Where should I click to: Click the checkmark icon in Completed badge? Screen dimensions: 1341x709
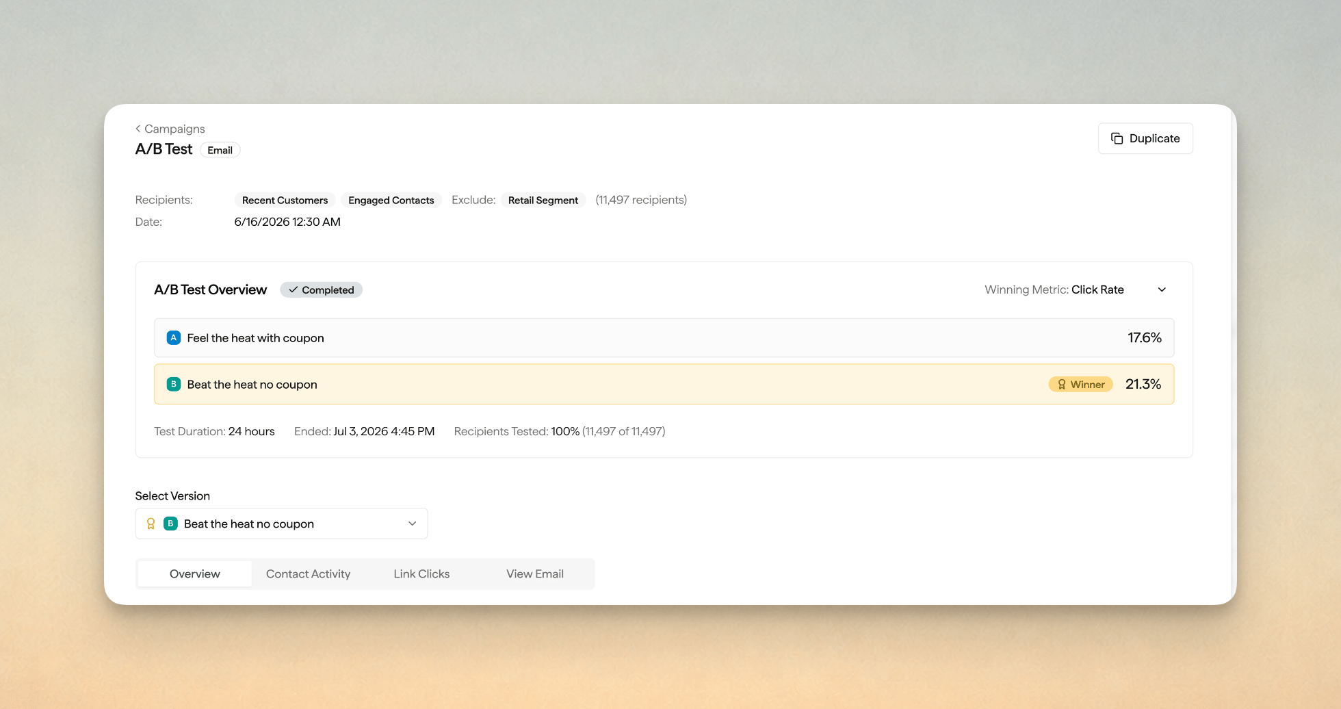[293, 290]
